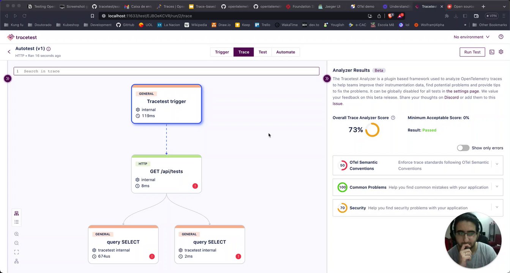Open the Draw.io bookmark

221,25
